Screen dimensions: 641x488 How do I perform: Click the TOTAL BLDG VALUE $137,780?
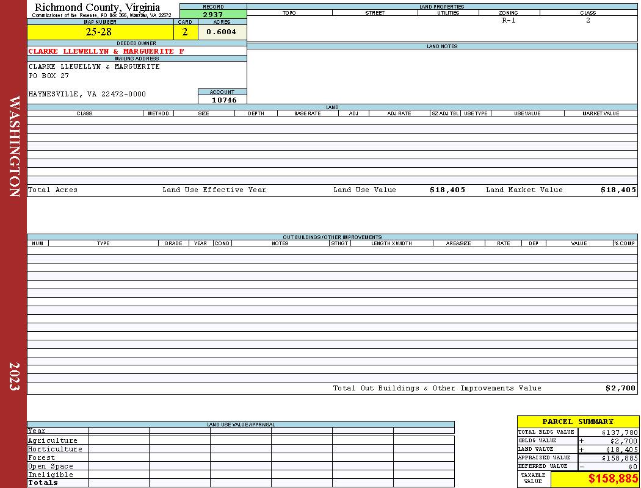[620, 432]
